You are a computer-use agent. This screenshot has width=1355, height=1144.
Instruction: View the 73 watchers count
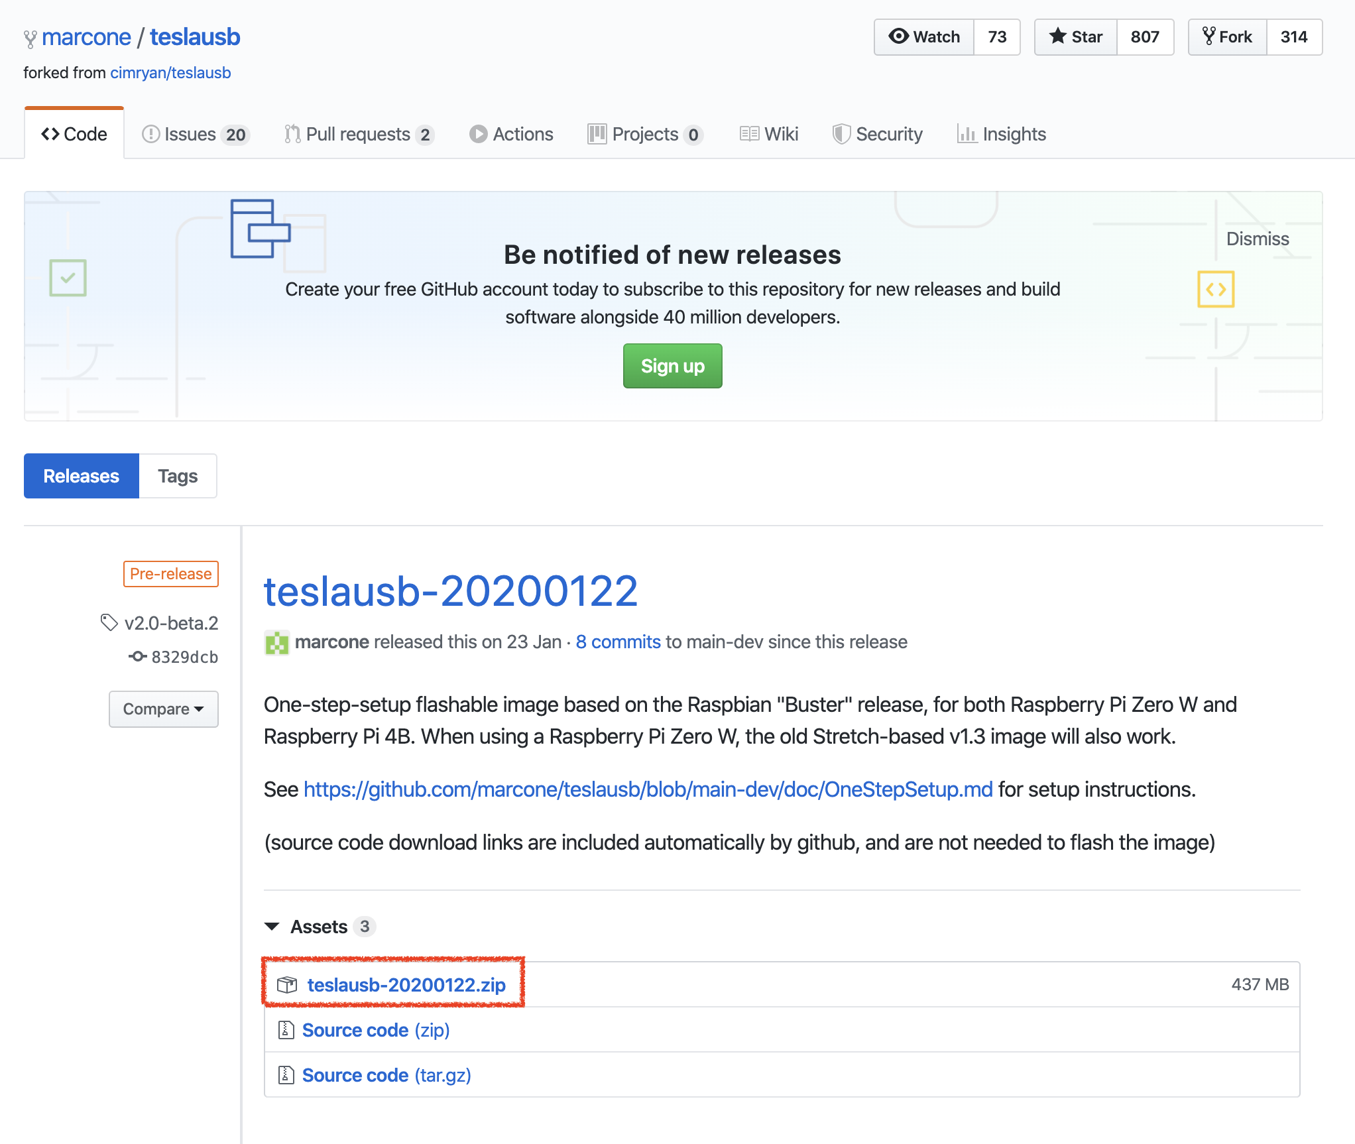coord(997,37)
